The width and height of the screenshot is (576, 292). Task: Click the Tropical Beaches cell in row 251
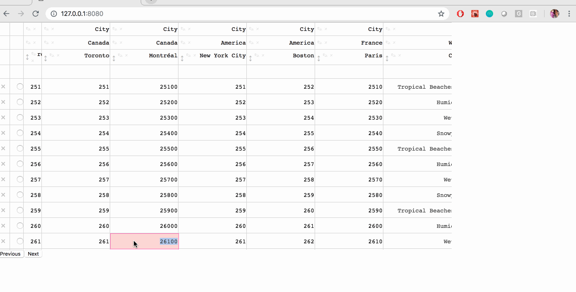(x=418, y=86)
